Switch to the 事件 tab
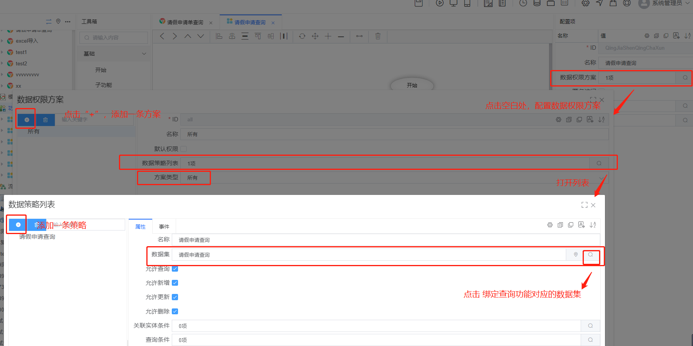This screenshot has width=693, height=346. tap(164, 227)
